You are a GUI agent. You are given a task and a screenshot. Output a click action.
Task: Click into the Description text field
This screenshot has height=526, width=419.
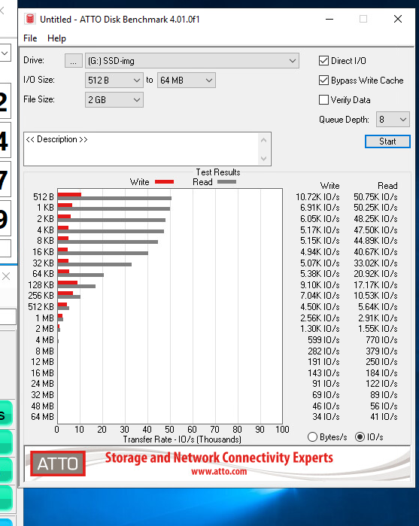click(x=141, y=148)
